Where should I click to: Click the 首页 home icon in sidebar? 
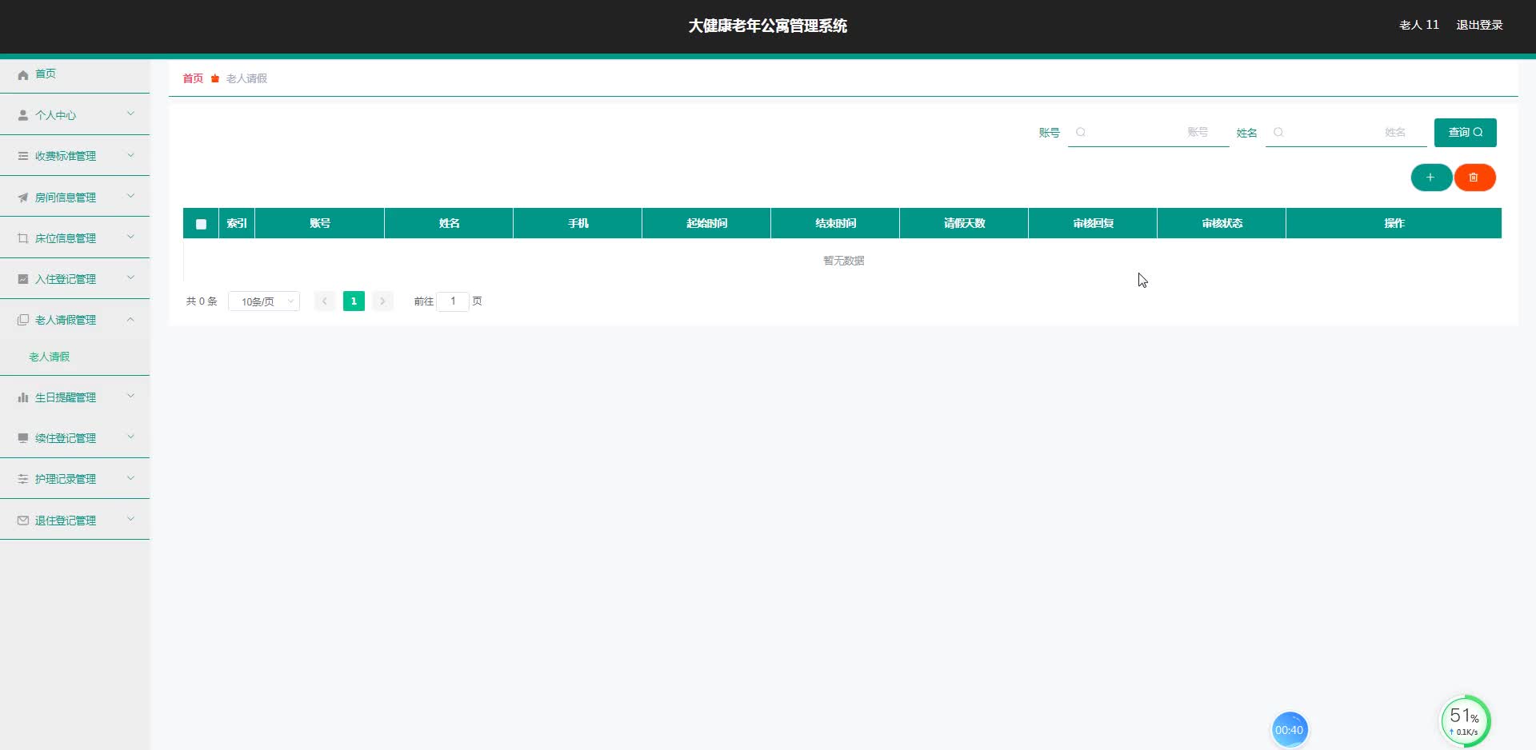(22, 74)
